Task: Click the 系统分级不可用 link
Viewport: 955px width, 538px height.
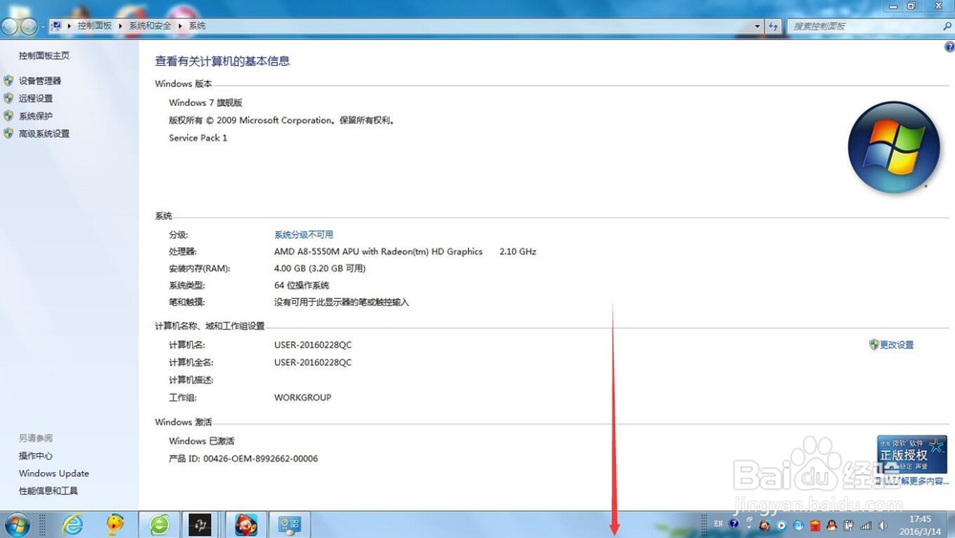Action: coord(304,234)
